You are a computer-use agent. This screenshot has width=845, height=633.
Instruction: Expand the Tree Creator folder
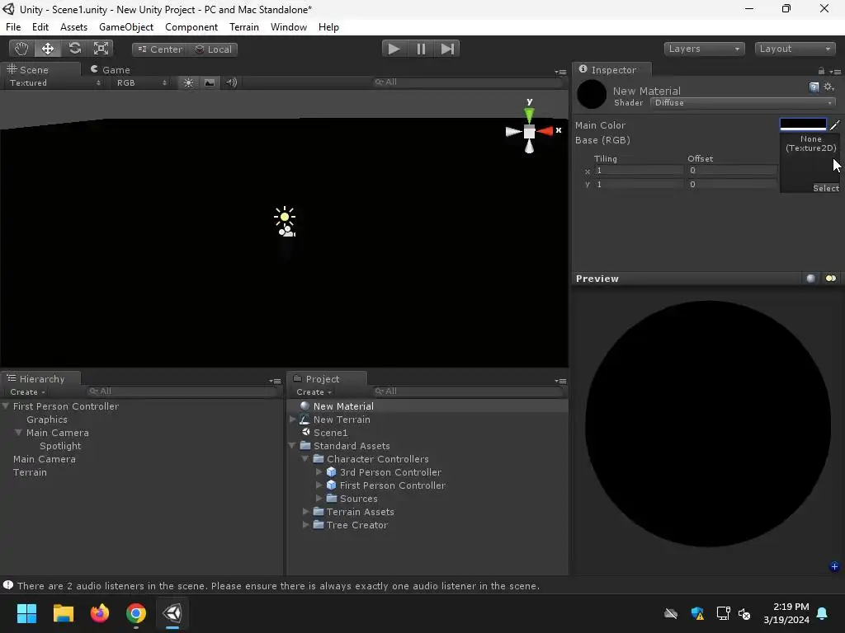(x=305, y=524)
